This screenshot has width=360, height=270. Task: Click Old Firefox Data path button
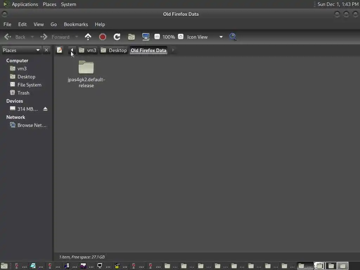148,50
